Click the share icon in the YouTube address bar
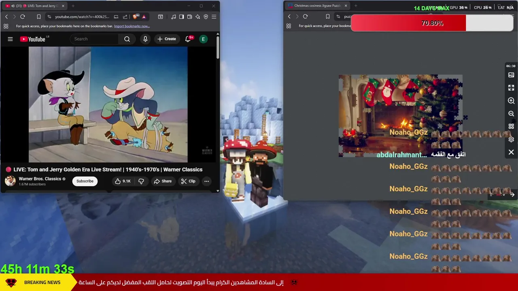Viewport: 518px width, 291px height. click(x=125, y=17)
